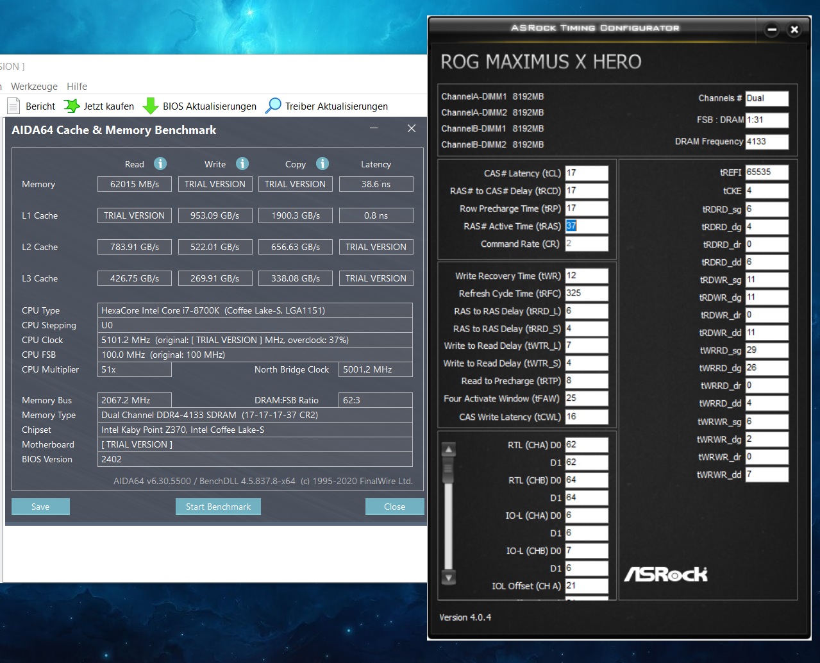Click the Refresh Cycle Time (tRFC) field
The width and height of the screenshot is (820, 663).
(587, 293)
